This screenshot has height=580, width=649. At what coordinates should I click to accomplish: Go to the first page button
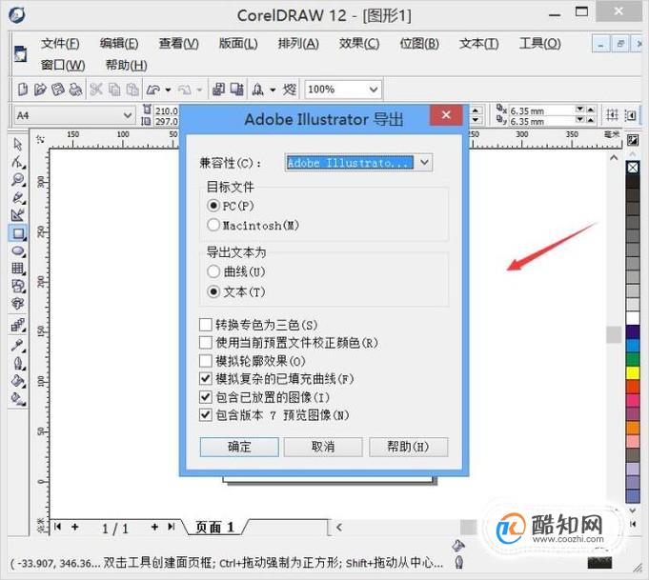[57, 527]
